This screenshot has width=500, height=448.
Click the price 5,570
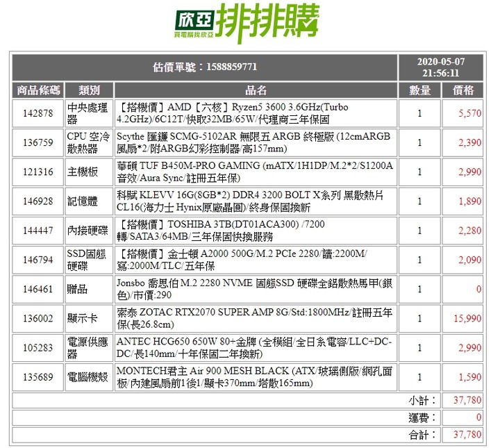(470, 113)
